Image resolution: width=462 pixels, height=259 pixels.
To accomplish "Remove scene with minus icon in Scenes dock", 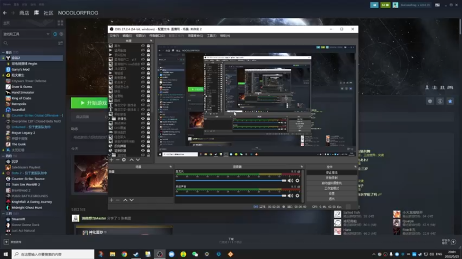I will (118, 200).
